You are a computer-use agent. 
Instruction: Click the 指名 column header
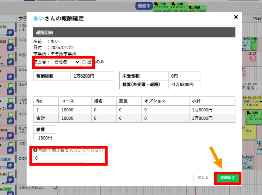104,101
